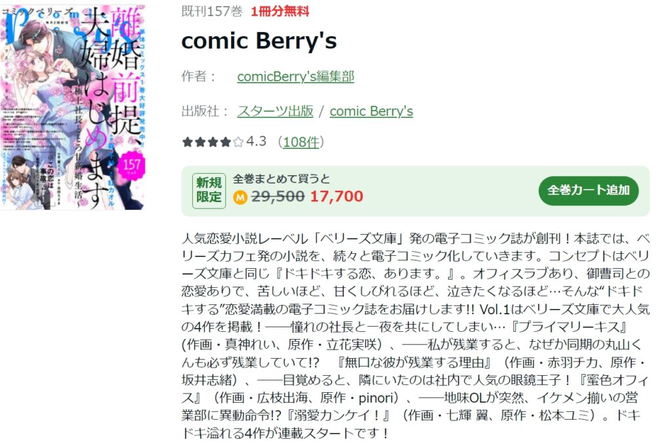Click the discounted 17,700 price
This screenshot has width=672, height=446.
[337, 196]
